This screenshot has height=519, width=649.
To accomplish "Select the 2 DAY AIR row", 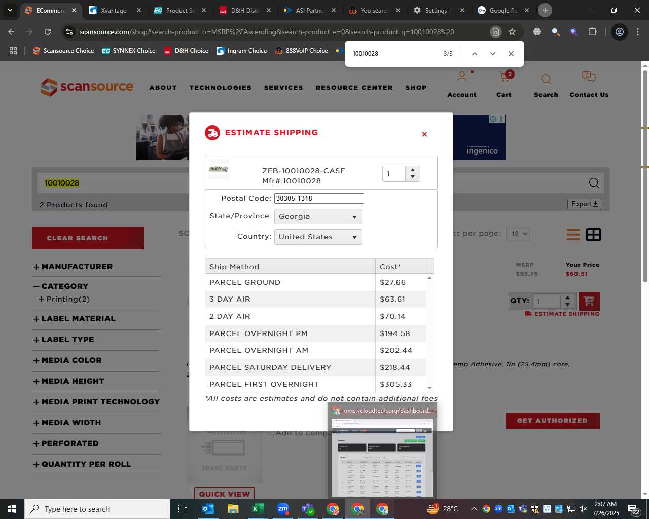I will (x=315, y=316).
